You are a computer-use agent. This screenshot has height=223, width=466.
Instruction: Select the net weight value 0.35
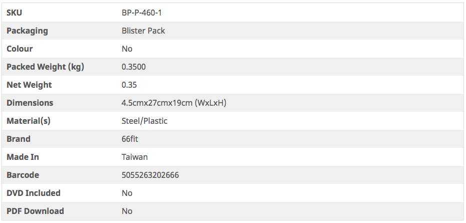click(129, 85)
